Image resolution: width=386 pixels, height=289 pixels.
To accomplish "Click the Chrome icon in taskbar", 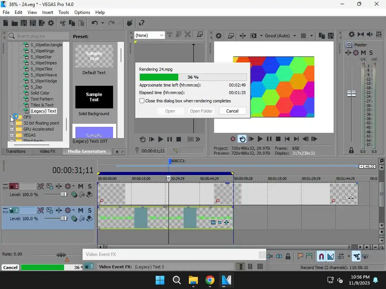I will pyautogui.click(x=210, y=280).
